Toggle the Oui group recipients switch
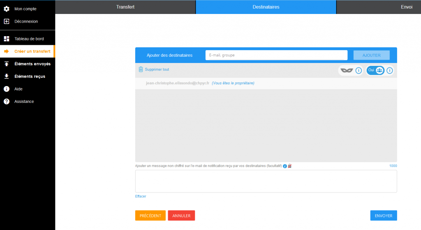This screenshot has height=230, width=421. [x=375, y=70]
